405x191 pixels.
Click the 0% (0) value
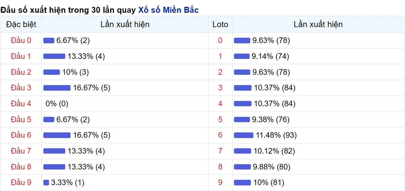click(57, 104)
